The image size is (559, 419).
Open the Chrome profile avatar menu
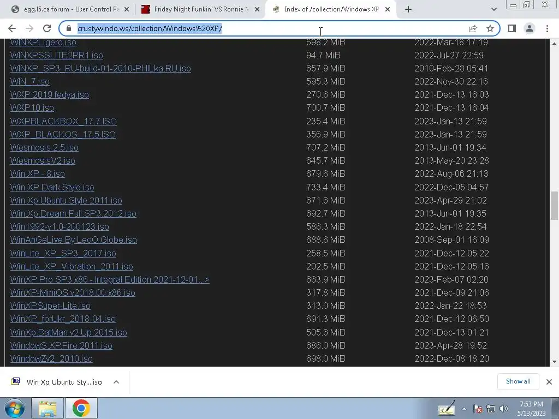[530, 28]
